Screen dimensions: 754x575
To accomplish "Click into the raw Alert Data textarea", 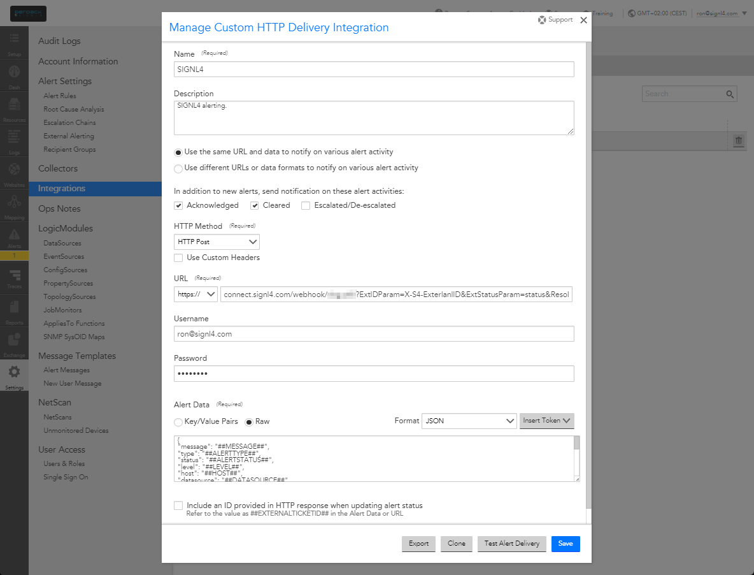I will coord(374,458).
